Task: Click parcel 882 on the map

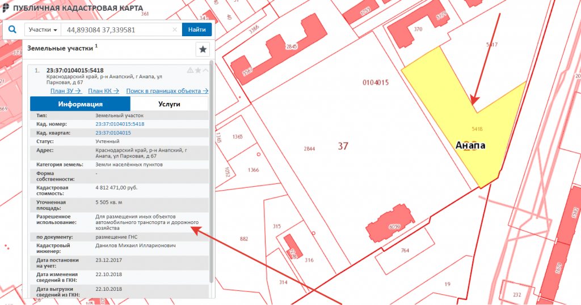Action: (x=244, y=239)
